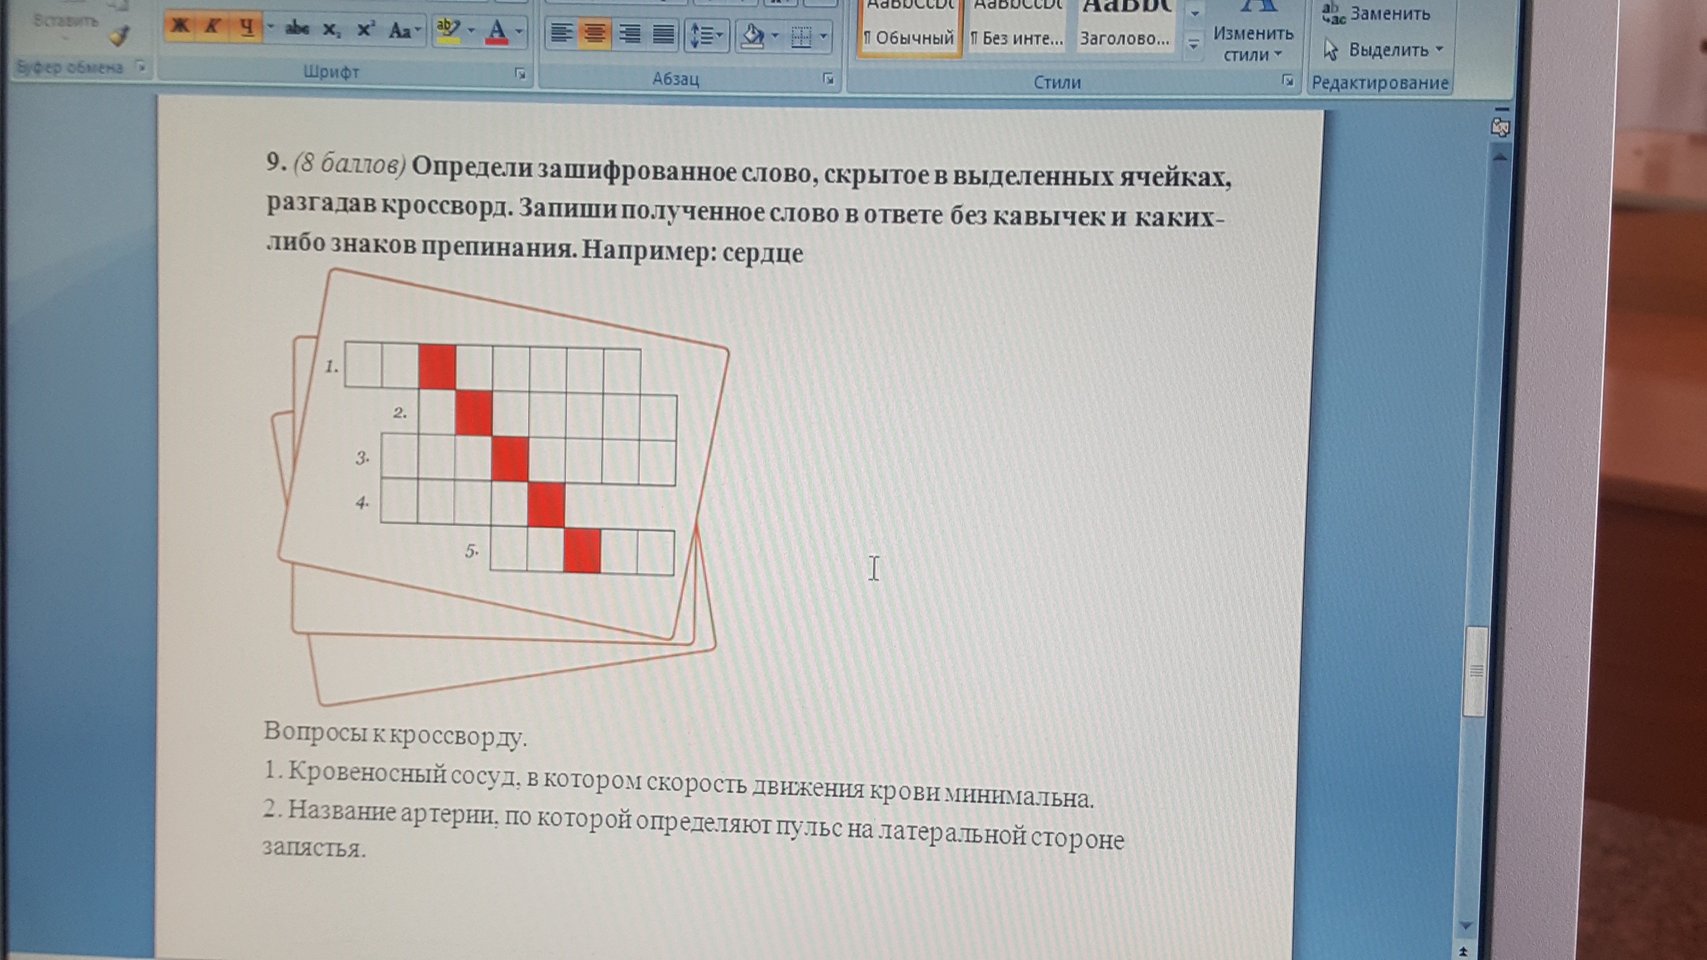Click red highlighted cell in row 1
Screen dimensions: 1707x960
[437, 366]
